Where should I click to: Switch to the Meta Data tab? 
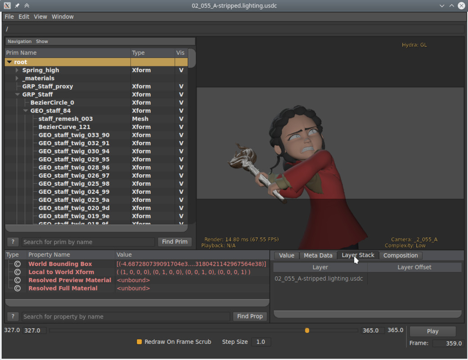pyautogui.click(x=318, y=255)
